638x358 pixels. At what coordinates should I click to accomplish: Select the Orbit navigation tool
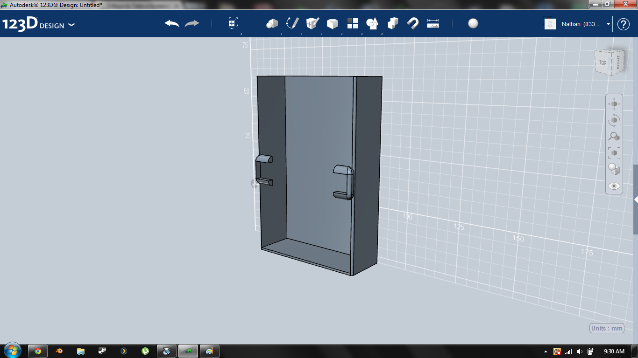[x=614, y=120]
